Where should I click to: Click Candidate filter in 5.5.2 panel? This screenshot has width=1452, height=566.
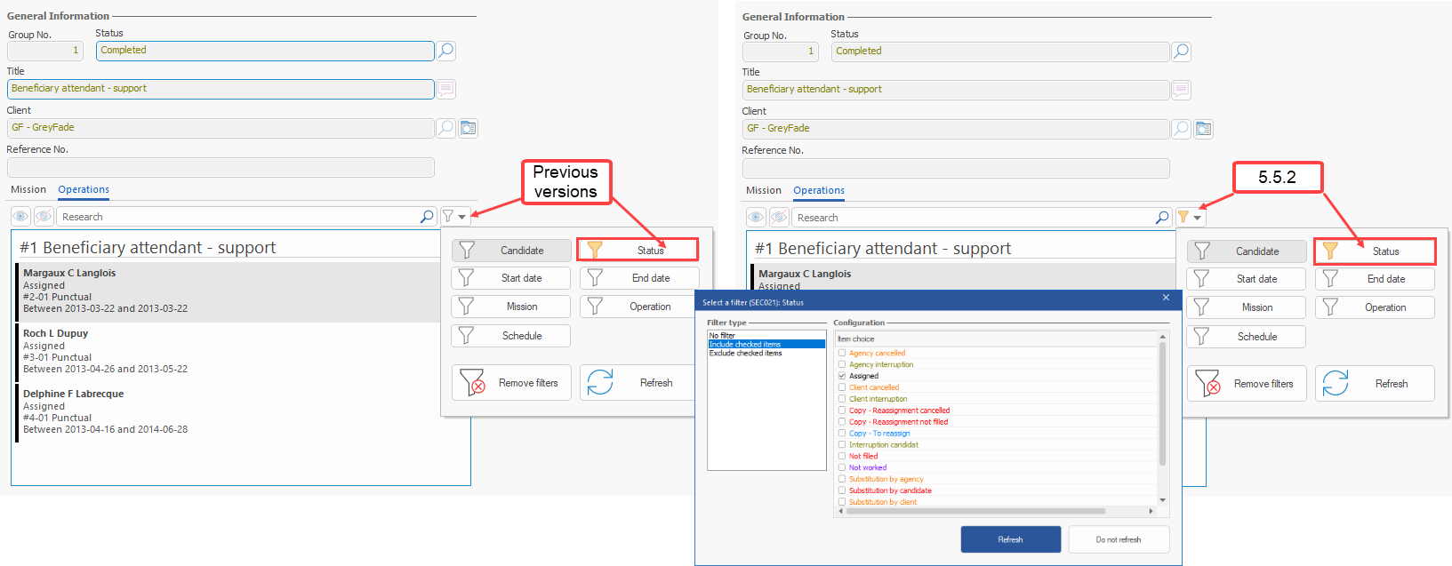point(1246,251)
